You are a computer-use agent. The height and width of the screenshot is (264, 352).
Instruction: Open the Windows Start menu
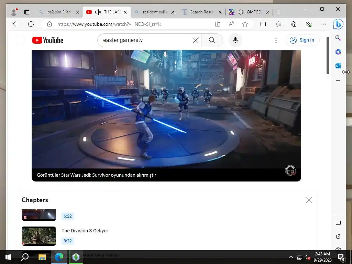[x=8, y=257]
